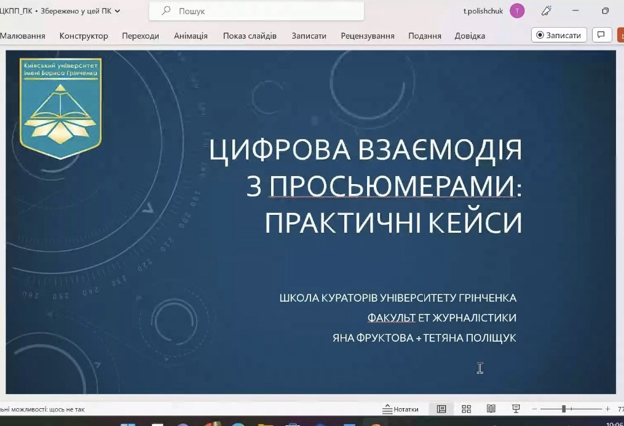Toggle recording with the Записати button
The height and width of the screenshot is (426, 624).
[559, 34]
